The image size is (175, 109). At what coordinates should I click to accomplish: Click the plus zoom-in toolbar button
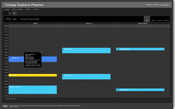pyautogui.click(x=10, y=13)
